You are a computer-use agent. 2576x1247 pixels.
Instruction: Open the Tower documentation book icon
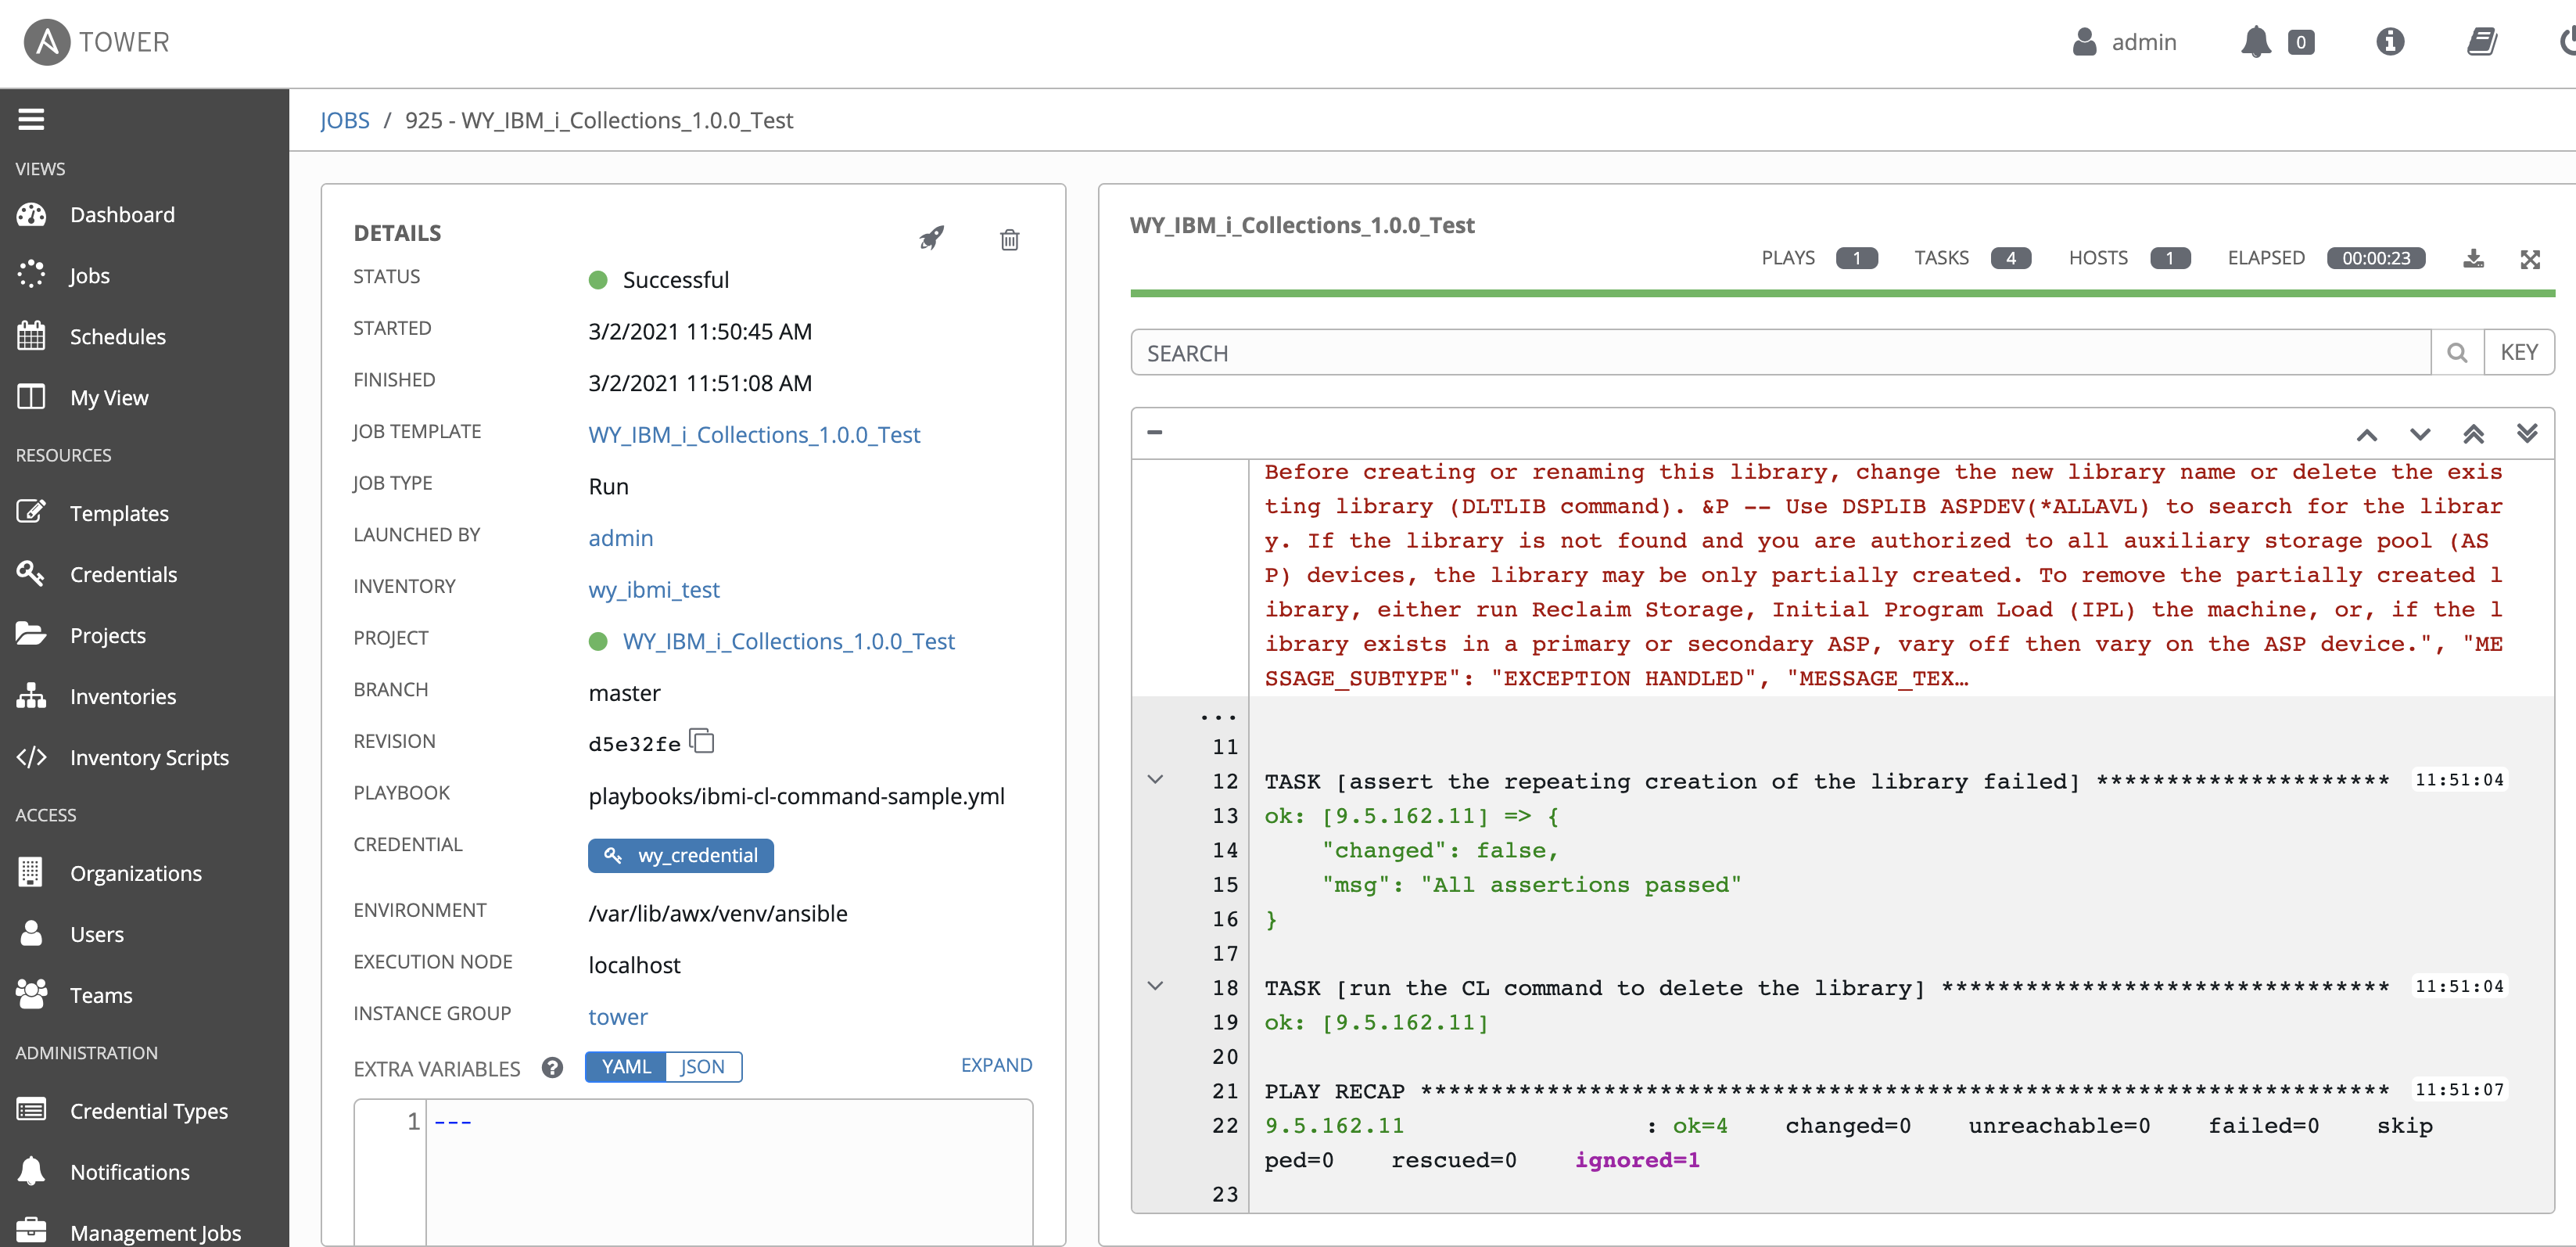pyautogui.click(x=2482, y=42)
